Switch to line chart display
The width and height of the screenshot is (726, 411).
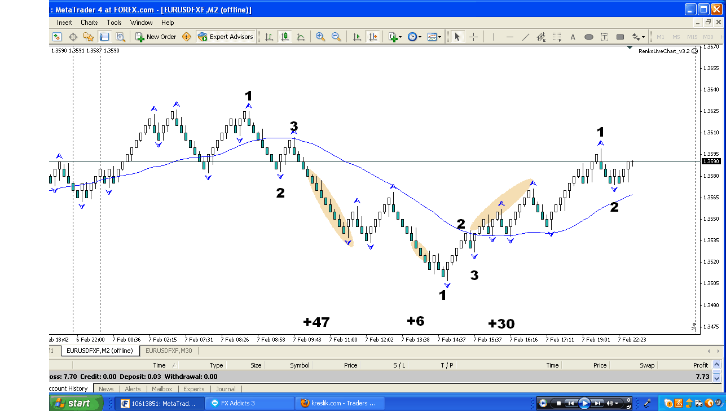point(301,37)
